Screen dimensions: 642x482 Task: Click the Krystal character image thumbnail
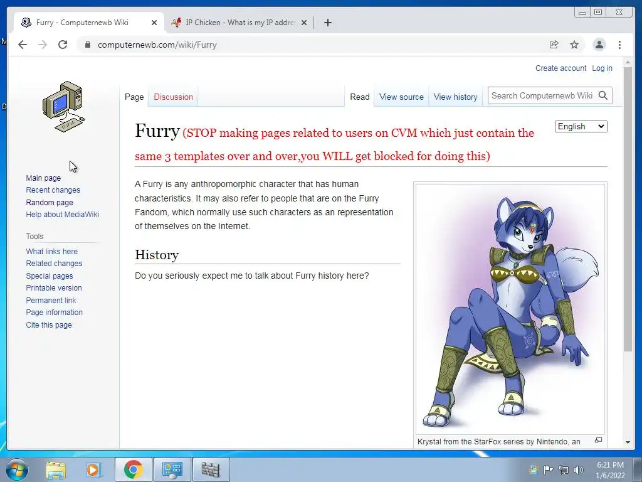coord(510,309)
